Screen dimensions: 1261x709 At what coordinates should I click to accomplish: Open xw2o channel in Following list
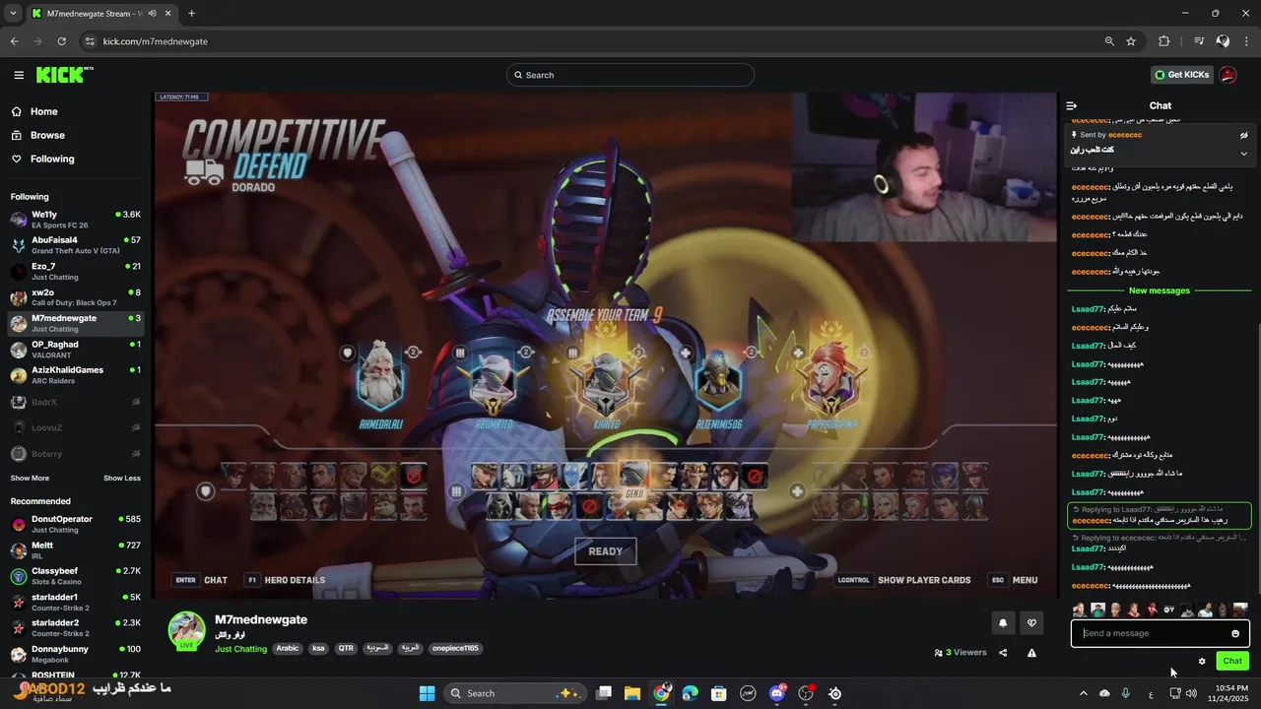76,297
